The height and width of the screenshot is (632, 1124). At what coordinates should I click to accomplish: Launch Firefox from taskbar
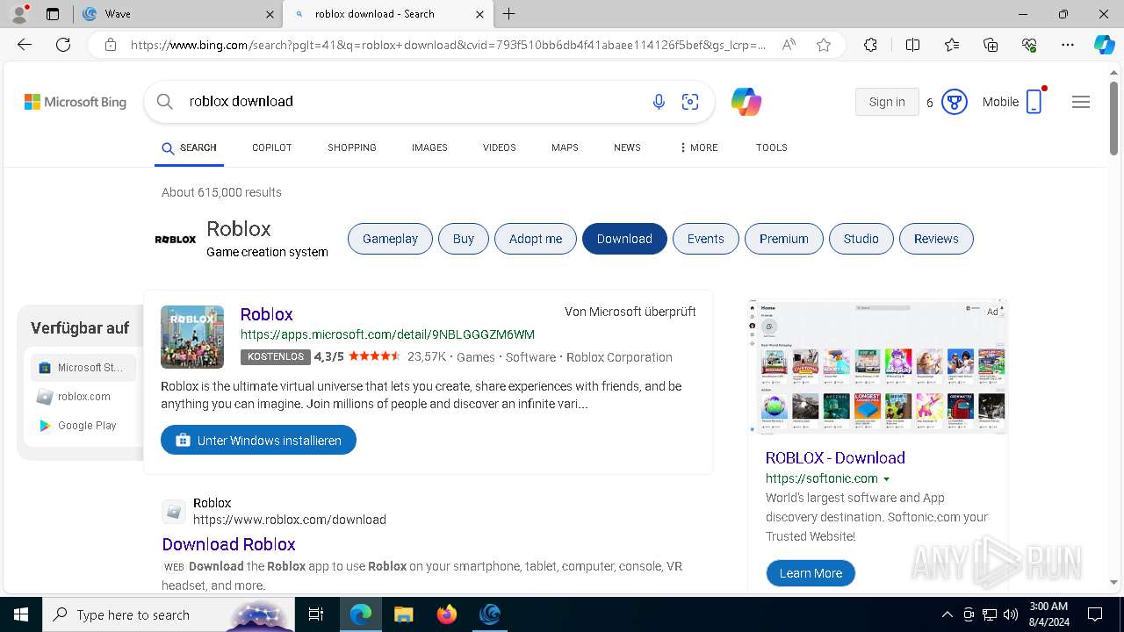coord(447,614)
